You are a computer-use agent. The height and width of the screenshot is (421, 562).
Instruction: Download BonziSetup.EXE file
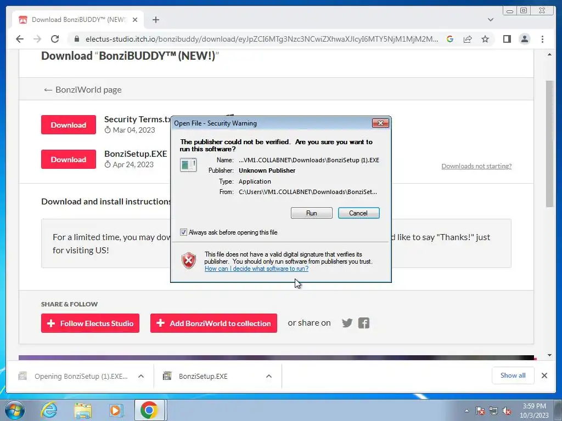[x=69, y=160]
